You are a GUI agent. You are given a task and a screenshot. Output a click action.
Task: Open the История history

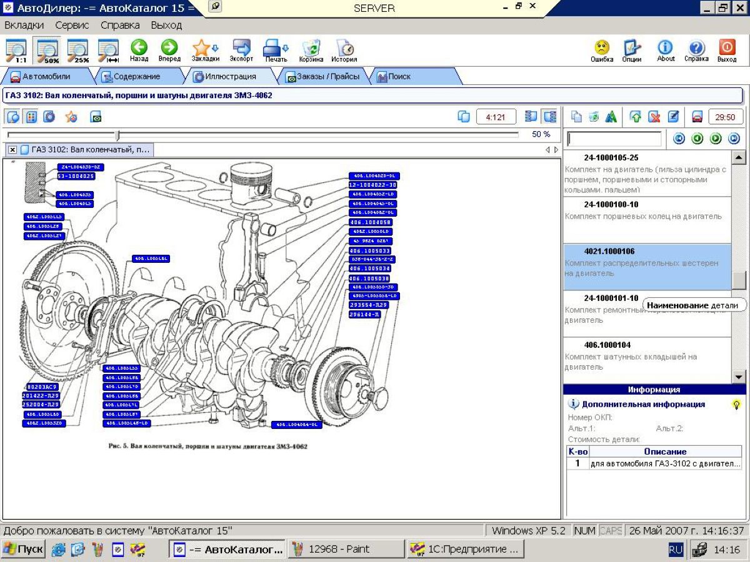point(344,51)
